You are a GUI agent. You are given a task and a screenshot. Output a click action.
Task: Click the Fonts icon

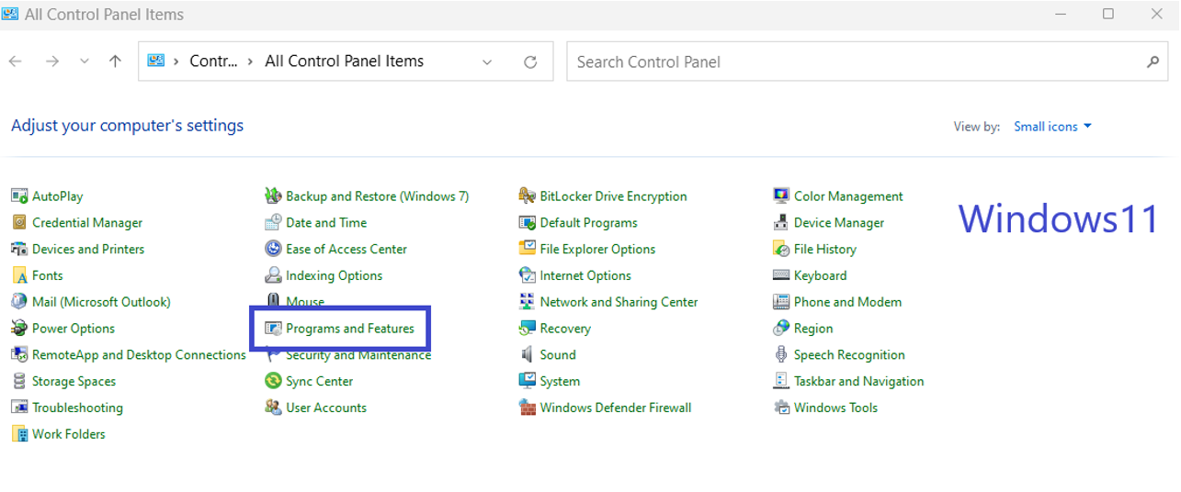(19, 275)
